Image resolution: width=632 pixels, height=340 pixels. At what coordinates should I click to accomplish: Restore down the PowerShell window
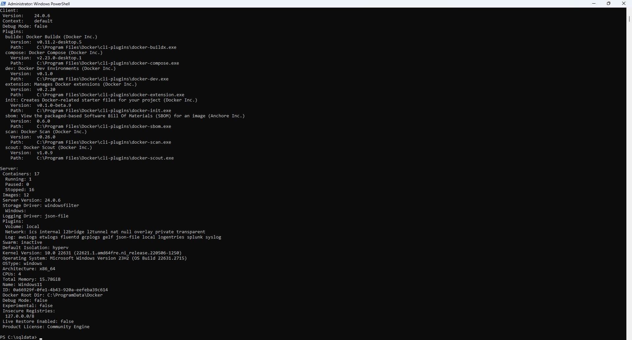[x=609, y=4]
